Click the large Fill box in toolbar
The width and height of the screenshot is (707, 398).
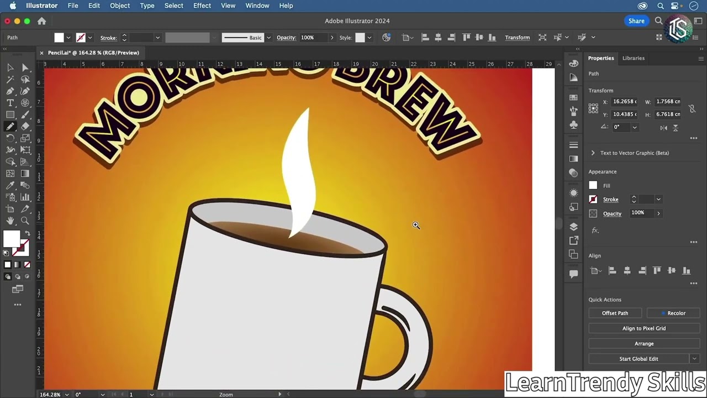[x=11, y=239]
